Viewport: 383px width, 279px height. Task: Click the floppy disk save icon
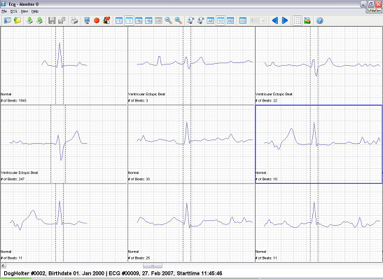[x=52, y=20]
